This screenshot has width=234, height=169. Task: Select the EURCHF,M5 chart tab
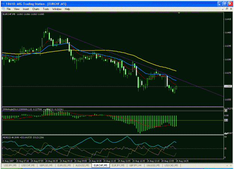pyautogui.click(x=100, y=165)
